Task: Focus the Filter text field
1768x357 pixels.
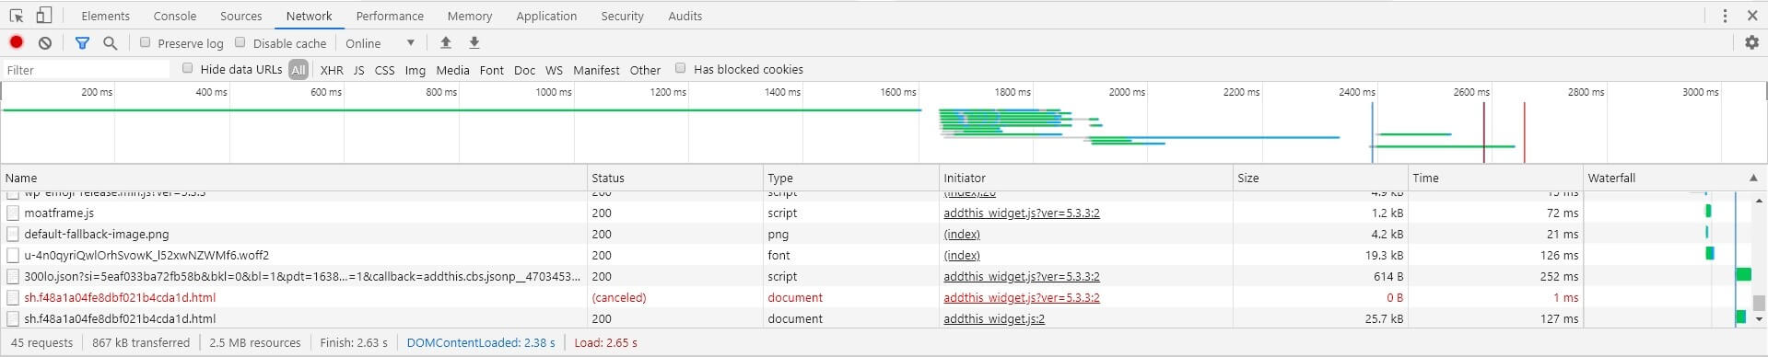Action: coord(86,70)
